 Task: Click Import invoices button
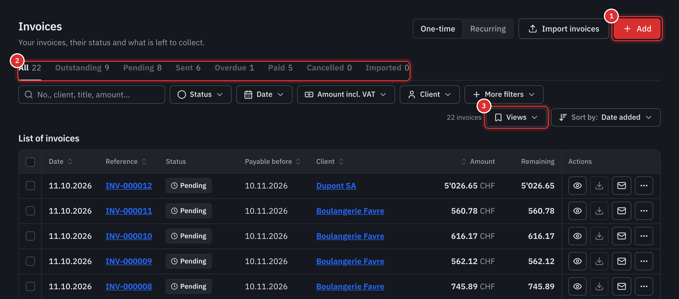tap(563, 29)
